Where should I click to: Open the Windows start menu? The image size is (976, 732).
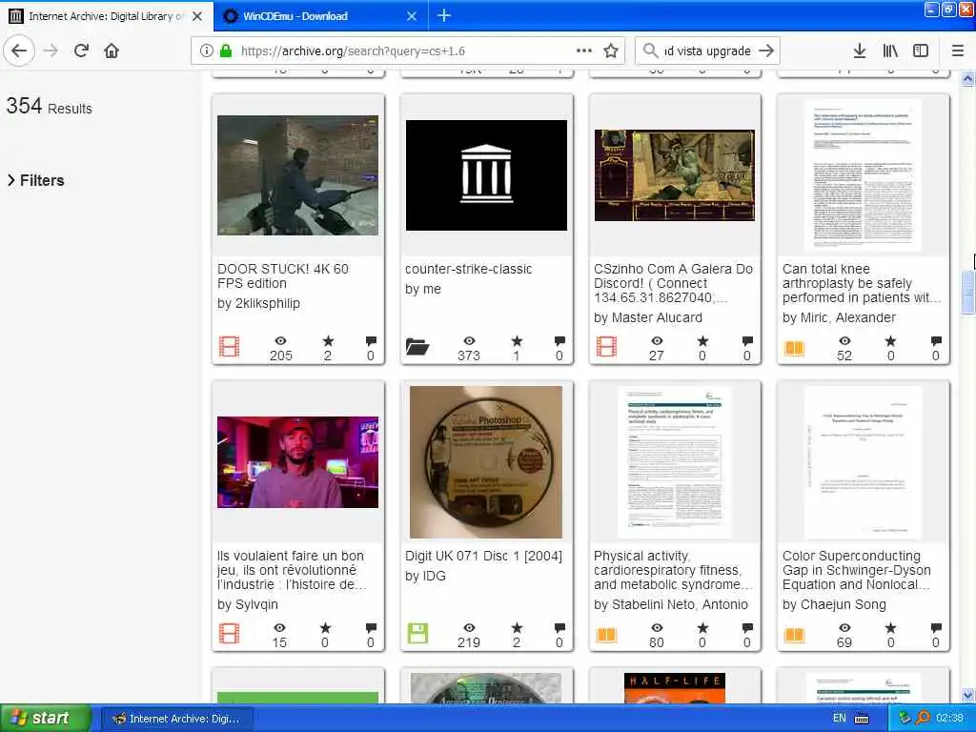click(x=45, y=719)
